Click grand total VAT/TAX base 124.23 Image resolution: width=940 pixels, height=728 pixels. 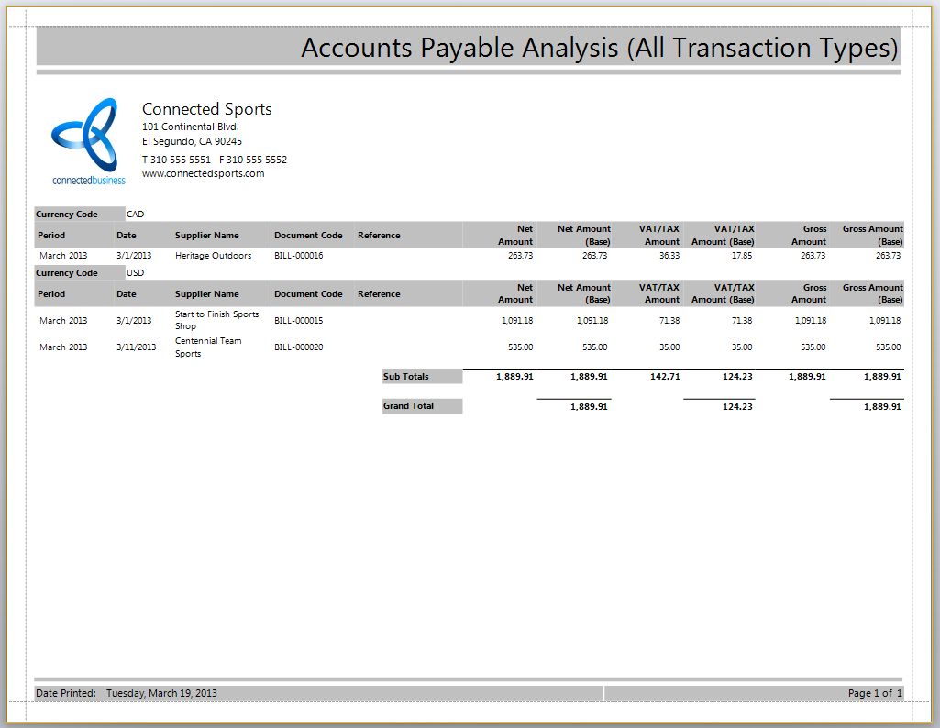tap(737, 406)
